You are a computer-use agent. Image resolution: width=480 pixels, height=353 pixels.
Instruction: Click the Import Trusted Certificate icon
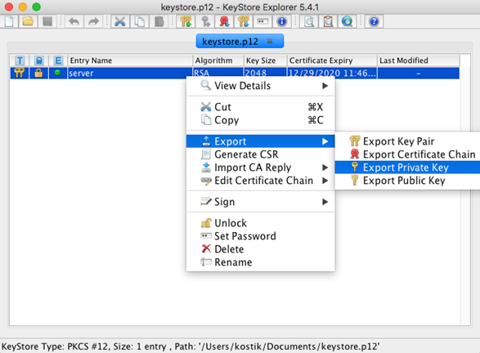tap(224, 21)
